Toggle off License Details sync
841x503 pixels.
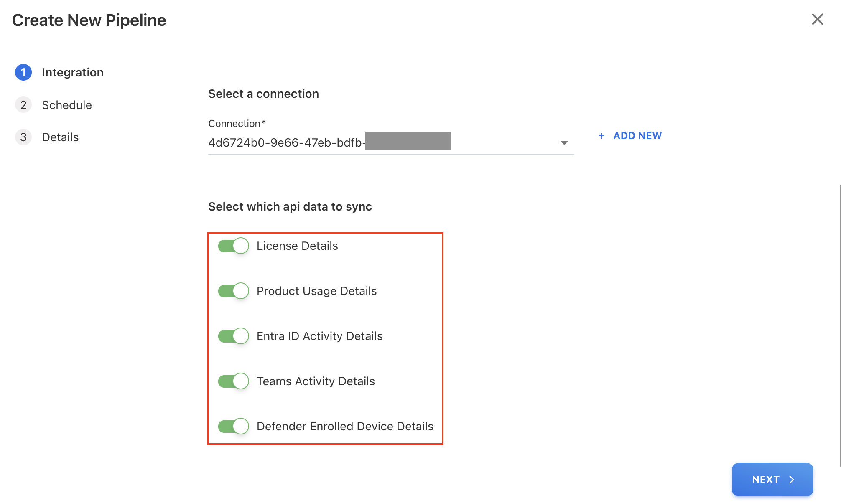pos(234,246)
